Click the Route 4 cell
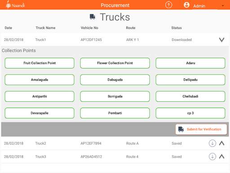The height and width of the screenshot is (173, 230). (132, 157)
